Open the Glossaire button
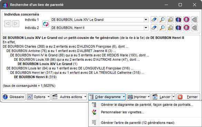 pos(14,97)
